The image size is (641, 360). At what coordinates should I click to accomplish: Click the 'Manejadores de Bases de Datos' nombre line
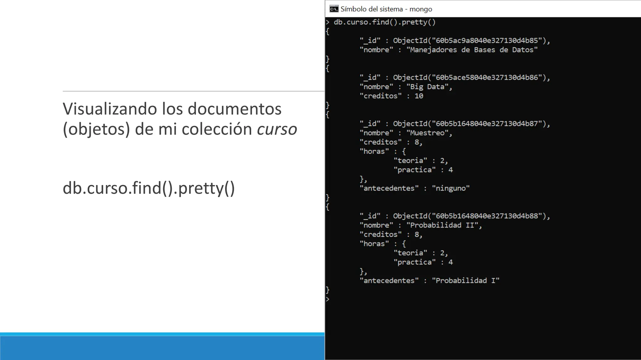(449, 50)
